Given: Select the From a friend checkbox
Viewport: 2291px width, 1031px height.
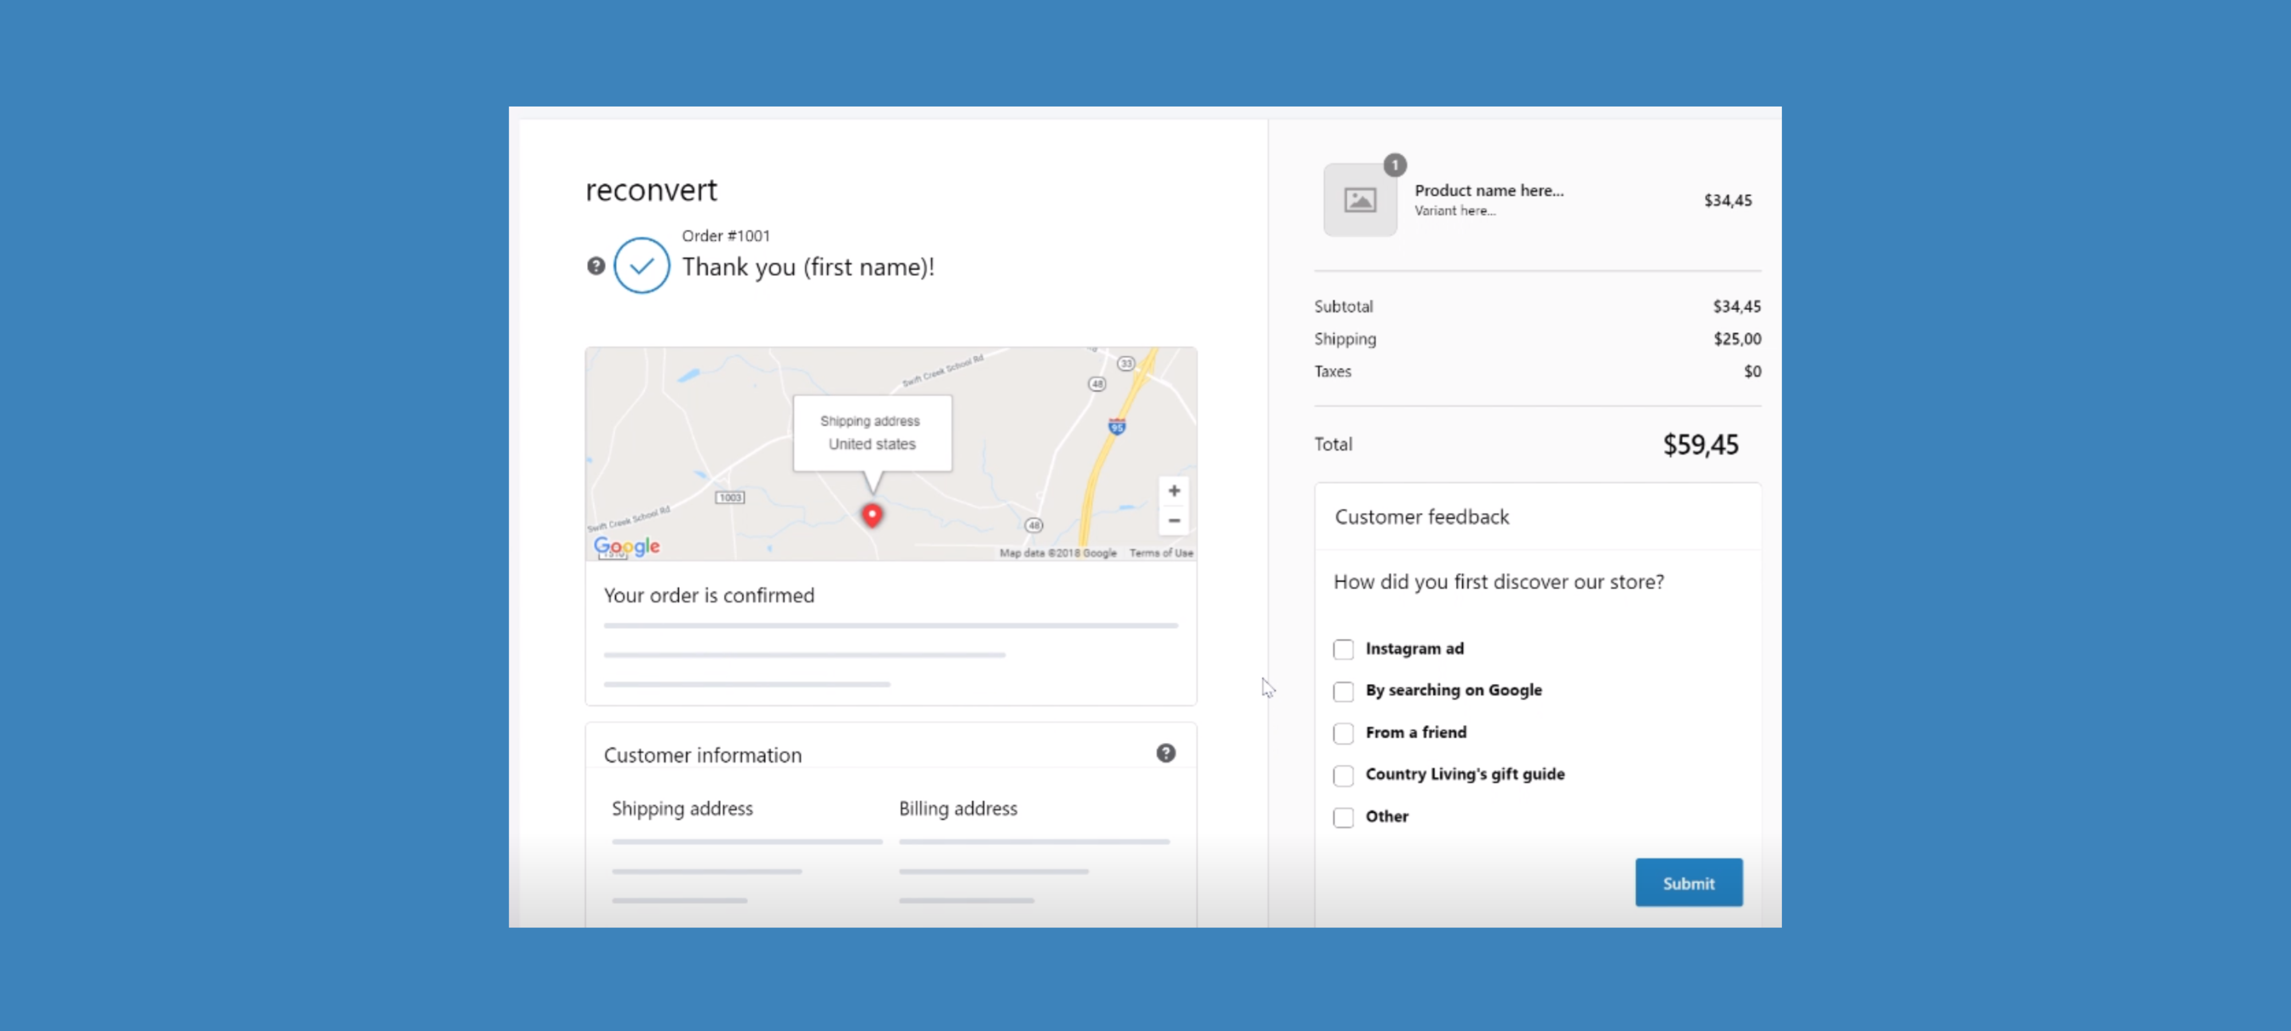Looking at the screenshot, I should (x=1343, y=733).
